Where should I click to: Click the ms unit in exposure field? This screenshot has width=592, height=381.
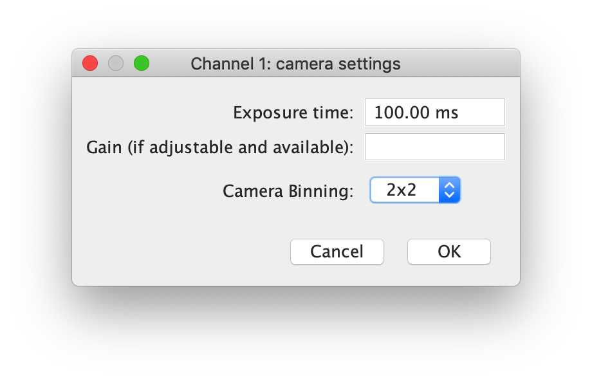coord(447,113)
